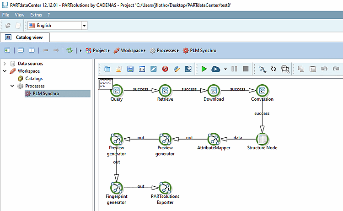The height and width of the screenshot is (211, 343).
Task: Click the black reload arrows icon
Action: [273, 69]
